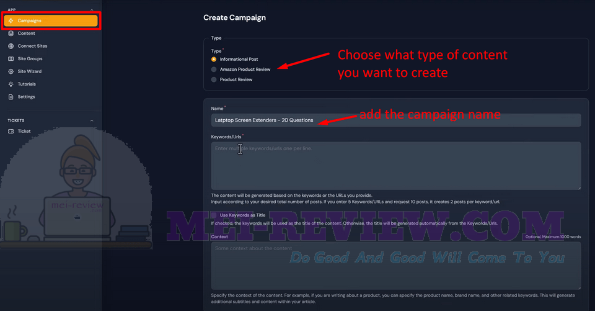
Task: Click the Context text area
Action: tap(396, 266)
